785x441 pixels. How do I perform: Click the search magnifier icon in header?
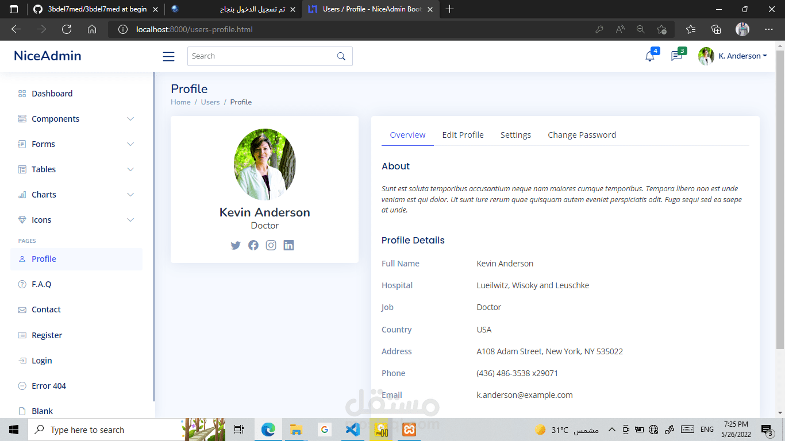coord(341,56)
